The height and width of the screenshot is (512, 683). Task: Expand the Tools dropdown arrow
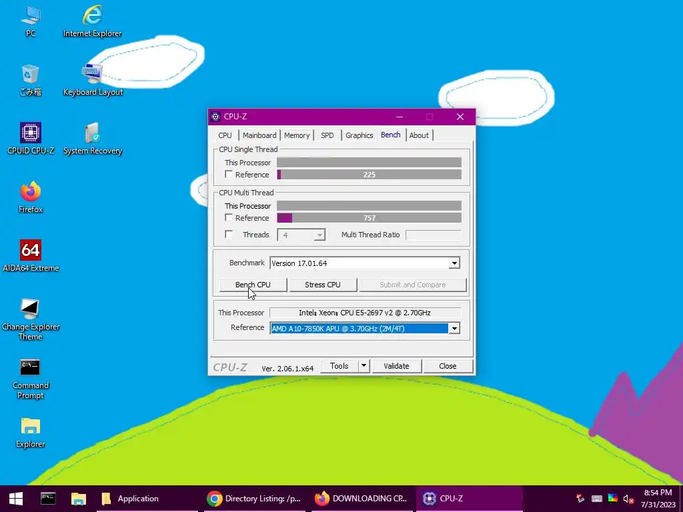coord(364,366)
